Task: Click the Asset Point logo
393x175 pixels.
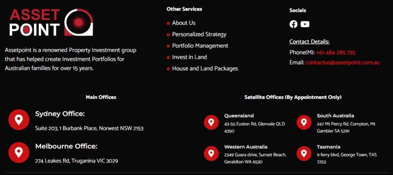Action: click(x=51, y=22)
